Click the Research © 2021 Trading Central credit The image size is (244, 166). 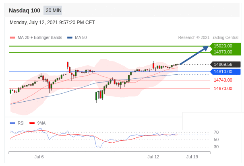tap(208, 38)
